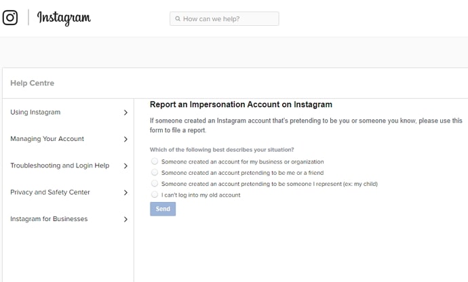Open the Help Centre heading link
The image size is (468, 282).
click(33, 83)
